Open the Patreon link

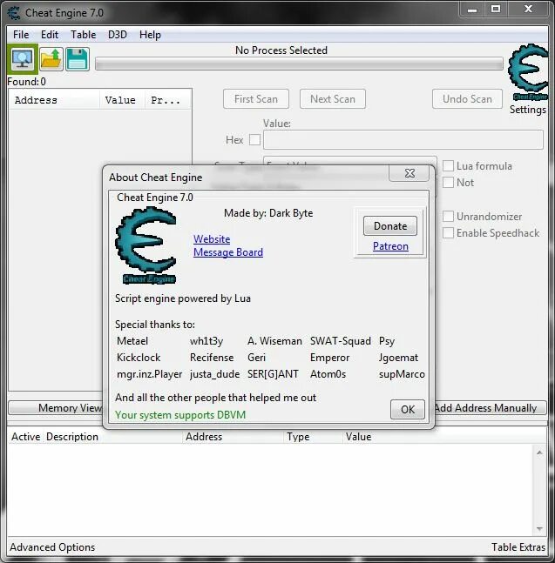click(390, 246)
